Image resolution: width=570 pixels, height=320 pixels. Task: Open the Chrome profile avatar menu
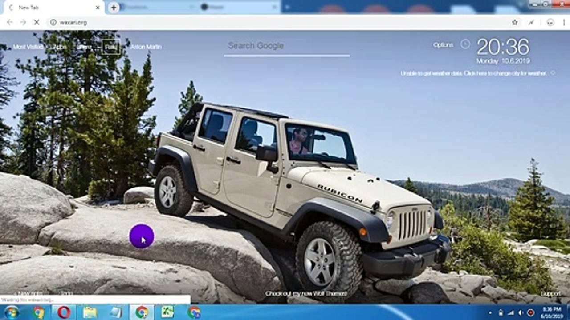point(551,22)
